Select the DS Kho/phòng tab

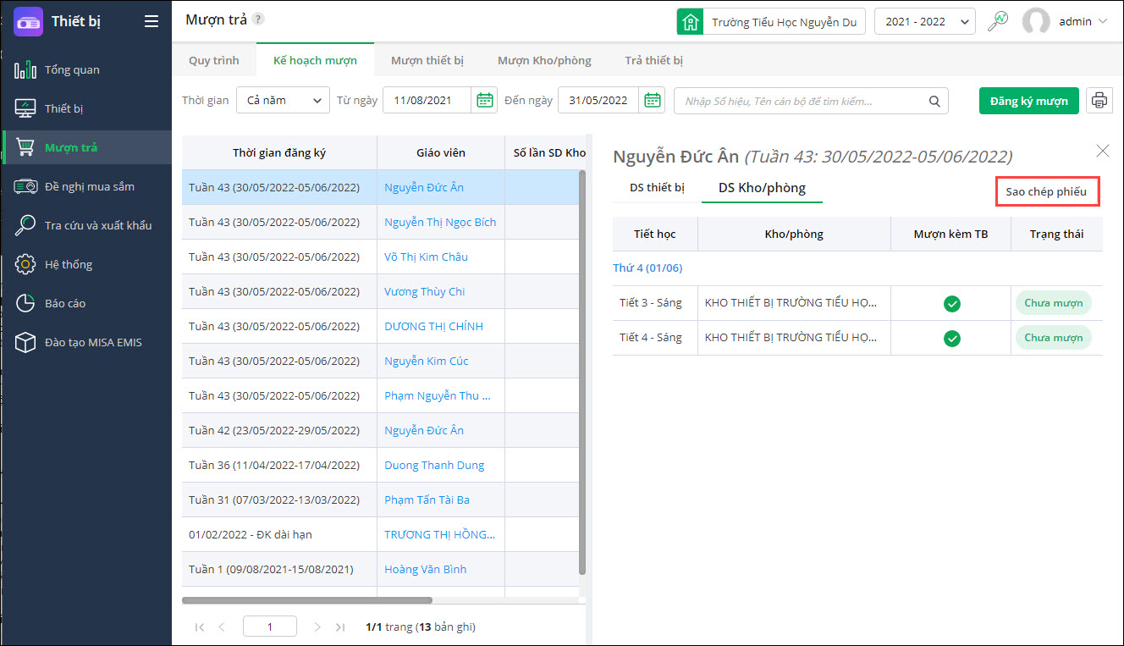[762, 188]
